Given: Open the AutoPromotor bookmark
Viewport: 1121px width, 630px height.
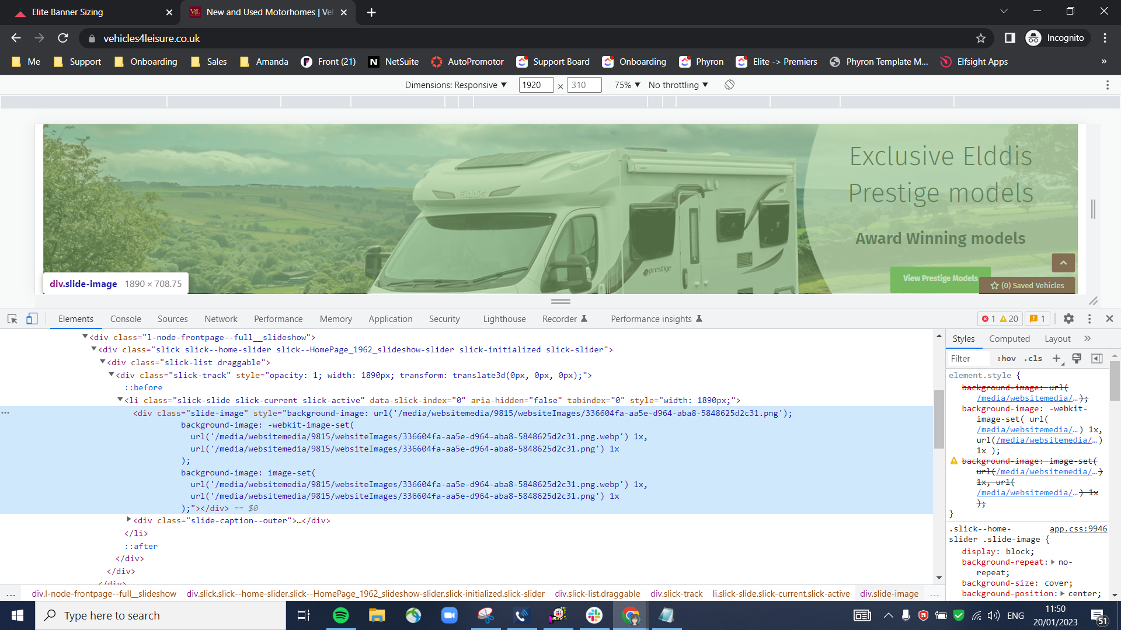Looking at the screenshot, I should 467,62.
